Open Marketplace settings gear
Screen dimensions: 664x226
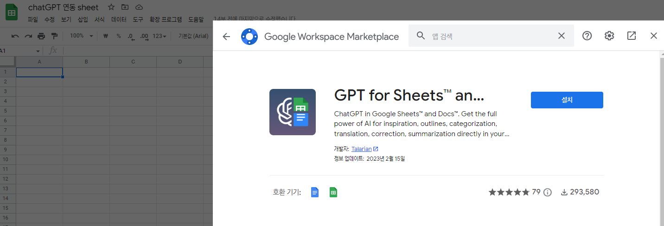[609, 36]
